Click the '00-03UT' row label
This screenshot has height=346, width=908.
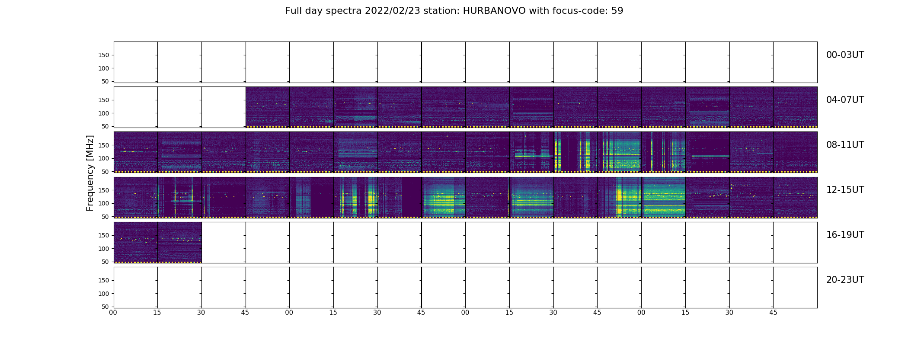pyautogui.click(x=845, y=55)
